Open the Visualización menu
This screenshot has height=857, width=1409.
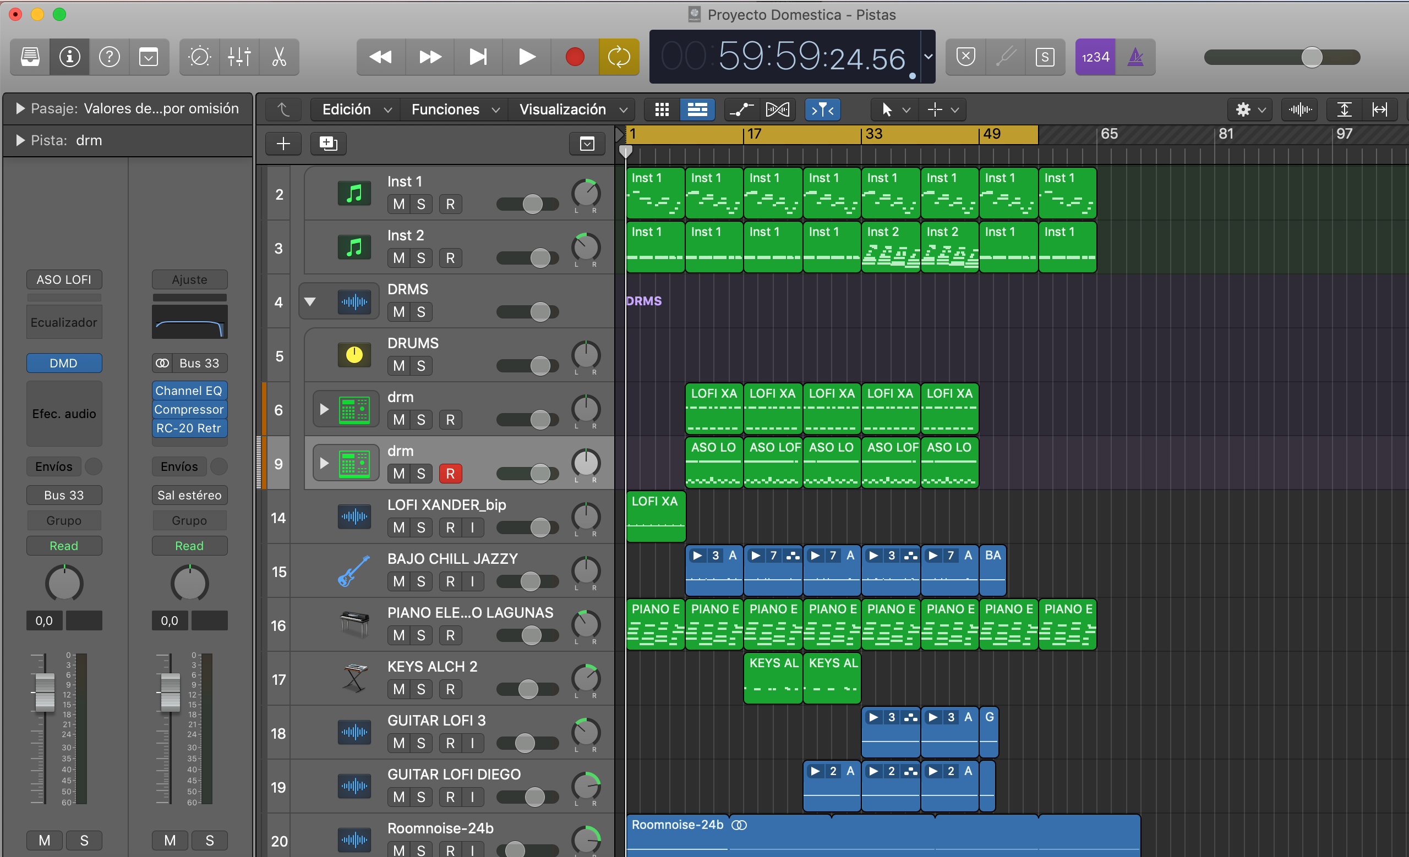[573, 109]
